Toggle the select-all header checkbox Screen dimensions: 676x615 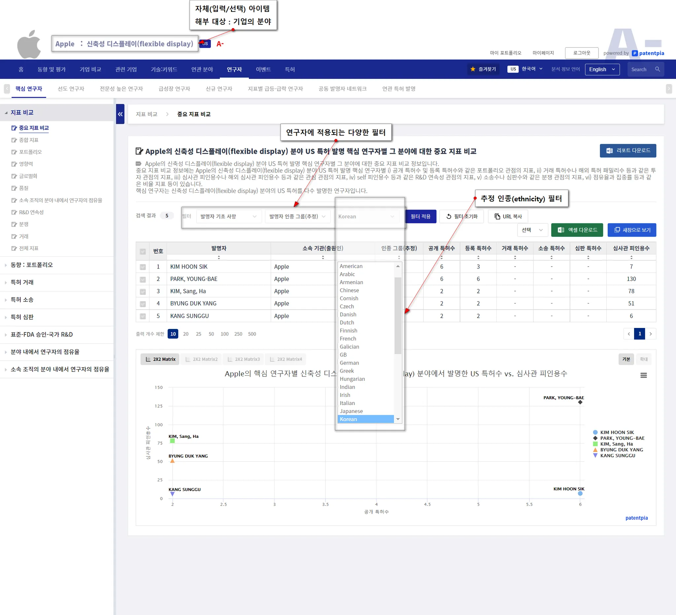pos(143,251)
